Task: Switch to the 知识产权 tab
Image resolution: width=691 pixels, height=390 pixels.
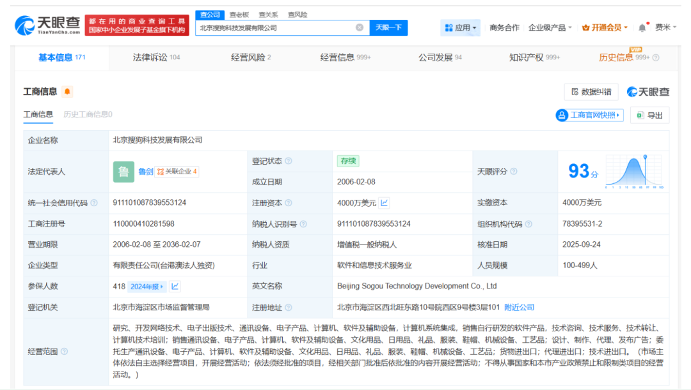Action: click(534, 57)
